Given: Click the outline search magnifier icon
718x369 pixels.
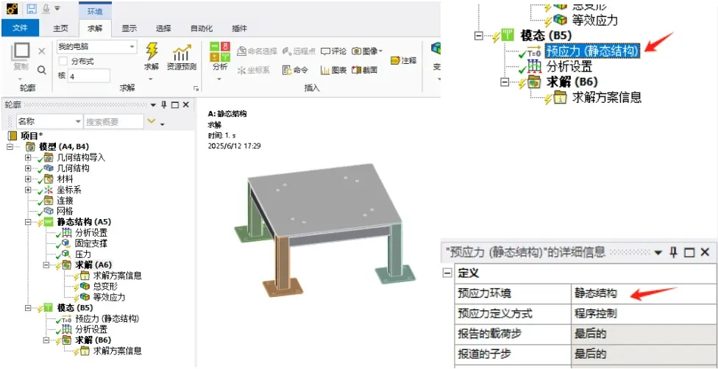Looking at the screenshot, I should click(42, 70).
